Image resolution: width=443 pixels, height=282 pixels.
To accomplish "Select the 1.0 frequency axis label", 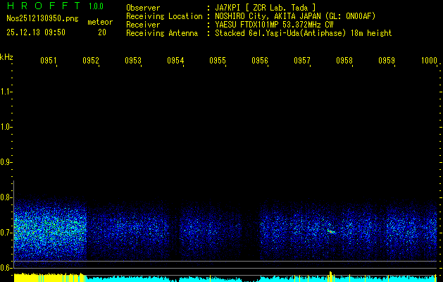I will click(x=6, y=127).
